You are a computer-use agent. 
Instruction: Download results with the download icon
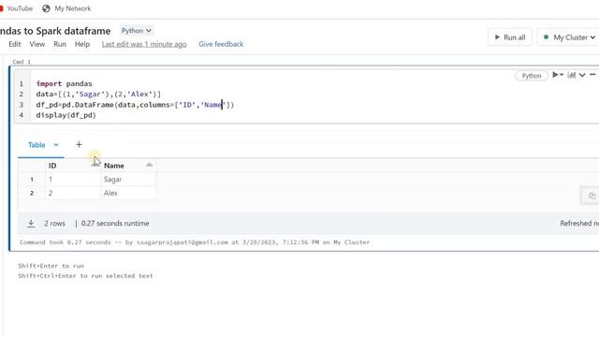[31, 224]
